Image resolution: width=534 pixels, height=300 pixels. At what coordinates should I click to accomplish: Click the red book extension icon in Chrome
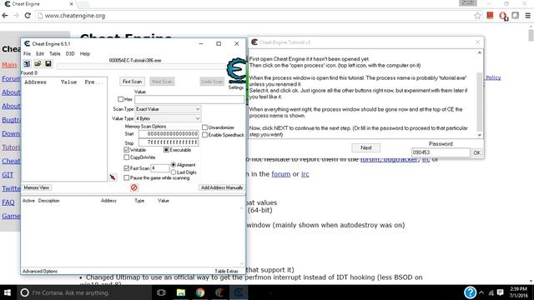(490, 15)
